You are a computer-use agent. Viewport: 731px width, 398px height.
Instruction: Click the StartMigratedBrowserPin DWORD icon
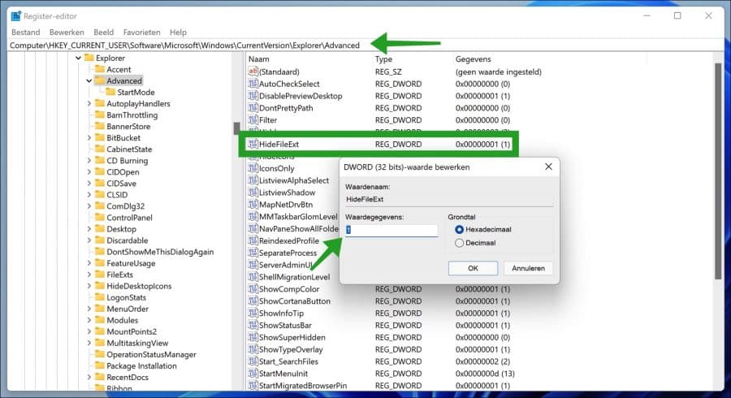tap(253, 386)
